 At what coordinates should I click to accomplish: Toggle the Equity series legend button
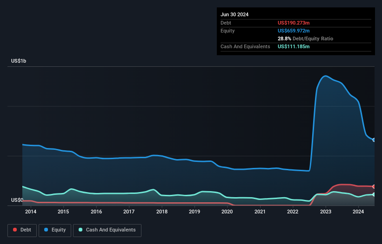(x=55, y=230)
